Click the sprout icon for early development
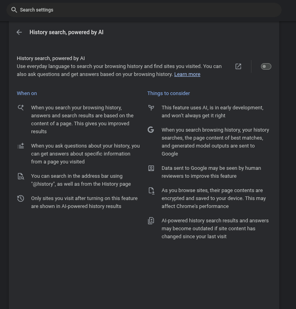The image size is (296, 309). [x=151, y=108]
